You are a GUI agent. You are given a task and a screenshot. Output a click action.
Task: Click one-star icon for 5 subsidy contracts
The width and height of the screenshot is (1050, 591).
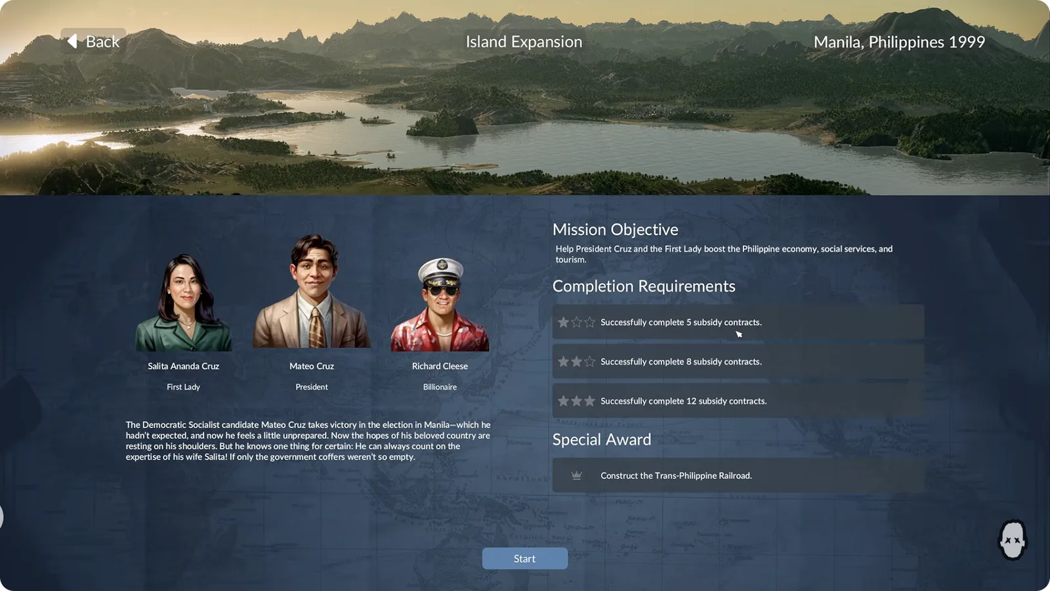tap(576, 322)
